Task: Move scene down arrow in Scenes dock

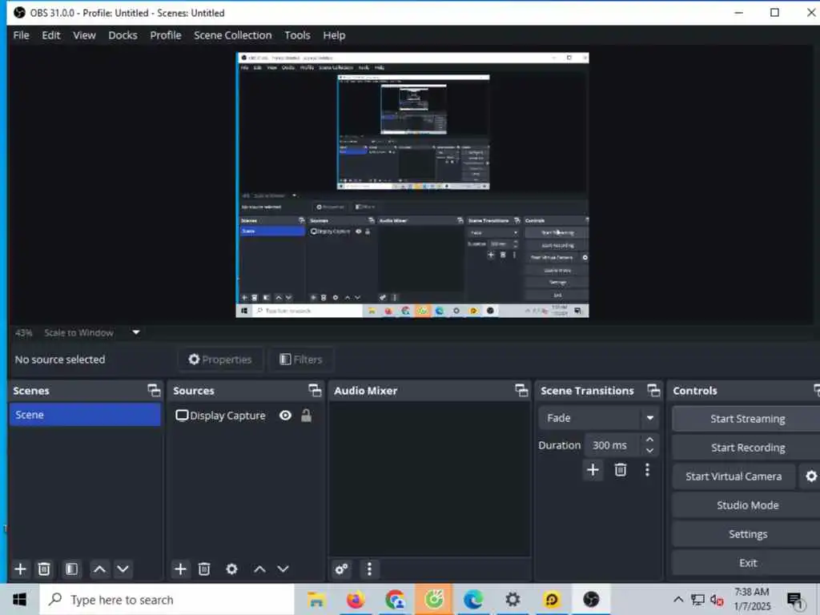Action: [x=123, y=569]
